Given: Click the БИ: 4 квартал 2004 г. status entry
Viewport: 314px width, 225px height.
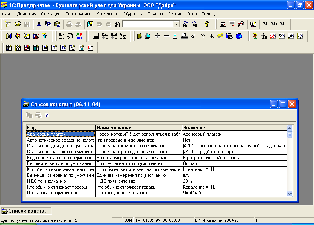Looking at the screenshot, I should [x=224, y=220].
